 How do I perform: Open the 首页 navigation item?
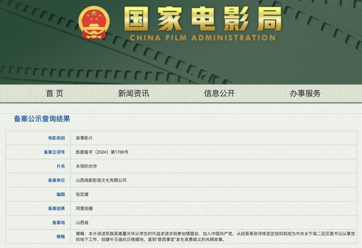pos(54,93)
